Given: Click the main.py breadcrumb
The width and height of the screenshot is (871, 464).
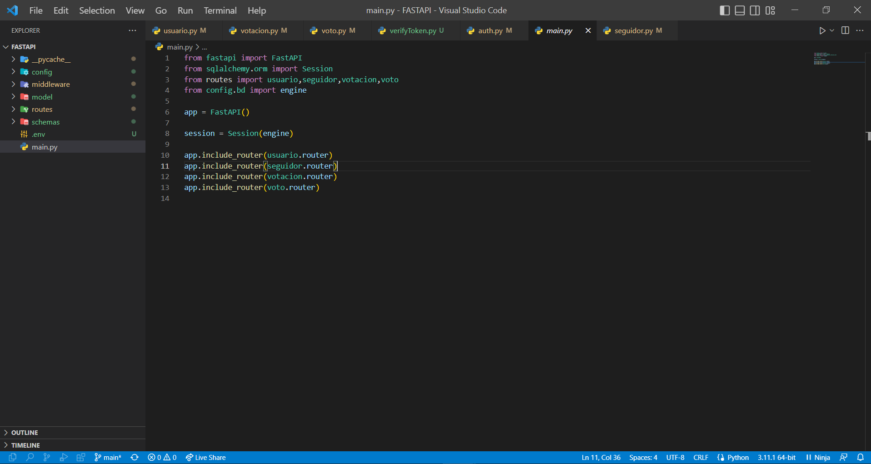Looking at the screenshot, I should click(180, 47).
